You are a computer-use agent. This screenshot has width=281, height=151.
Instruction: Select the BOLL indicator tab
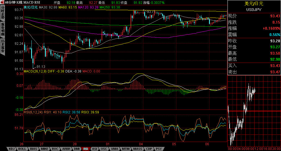pos(22,149)
